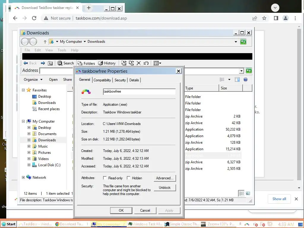Screen dimensions: 304x228
Task: Go back in the Chrome browser
Action: 15,18
